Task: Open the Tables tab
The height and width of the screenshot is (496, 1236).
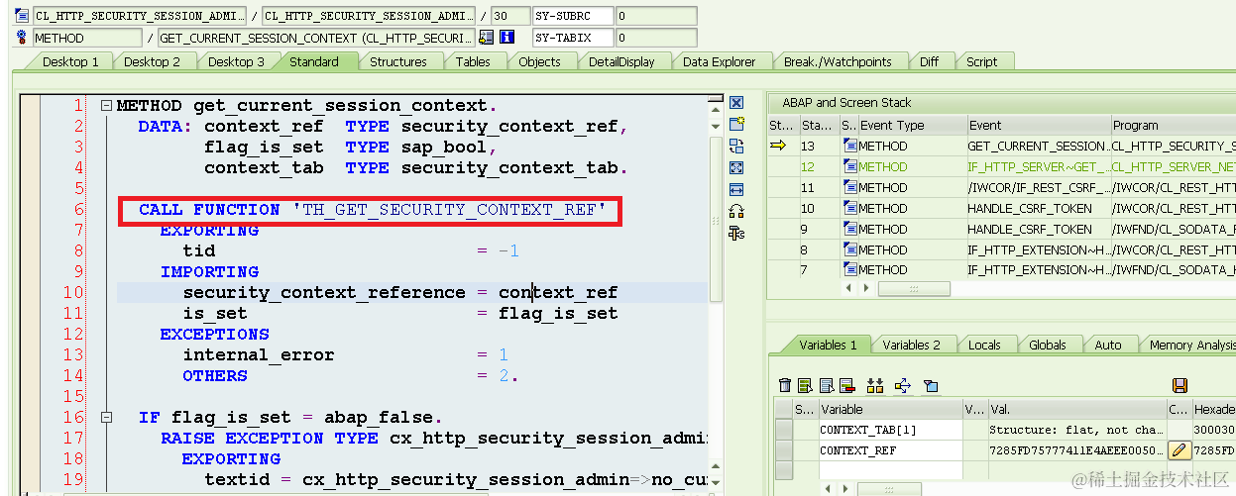Action: pyautogui.click(x=473, y=61)
